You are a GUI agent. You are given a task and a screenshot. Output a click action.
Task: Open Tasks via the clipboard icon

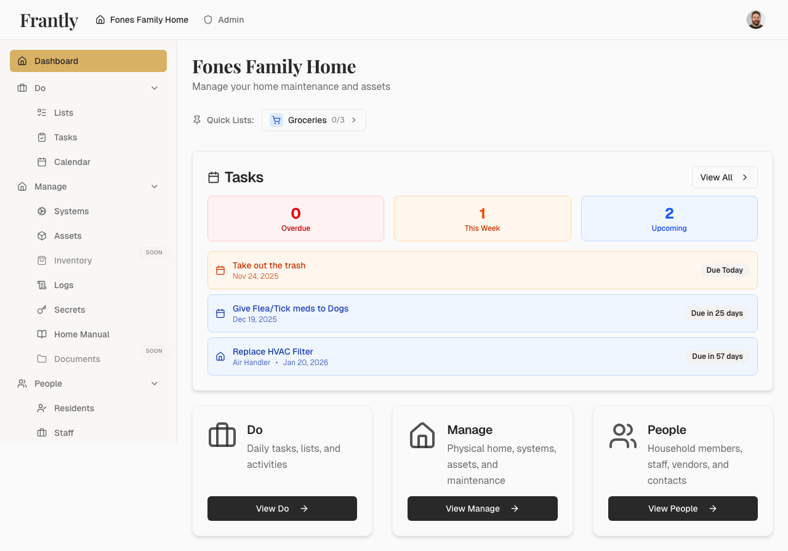[41, 137]
